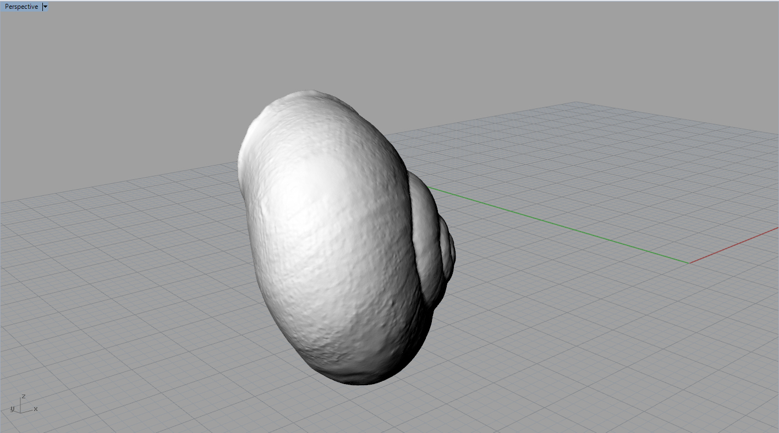
Task: Click the Perspective viewport title label
Action: [21, 7]
